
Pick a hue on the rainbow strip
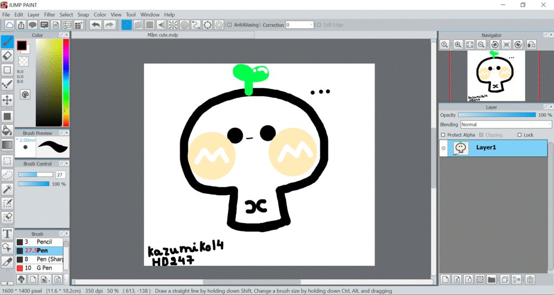[x=65, y=82]
